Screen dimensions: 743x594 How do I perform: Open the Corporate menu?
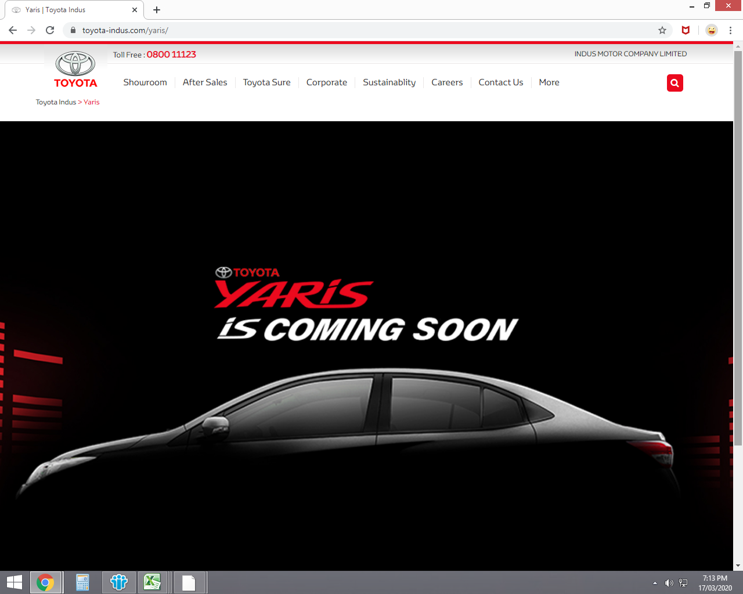pyautogui.click(x=327, y=82)
